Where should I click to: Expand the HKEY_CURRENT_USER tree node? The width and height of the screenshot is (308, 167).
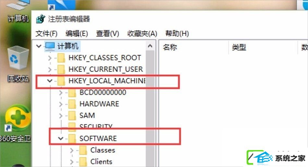(x=50, y=70)
